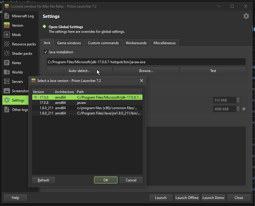
Task: Click the Java path input field
Action: click(x=146, y=62)
